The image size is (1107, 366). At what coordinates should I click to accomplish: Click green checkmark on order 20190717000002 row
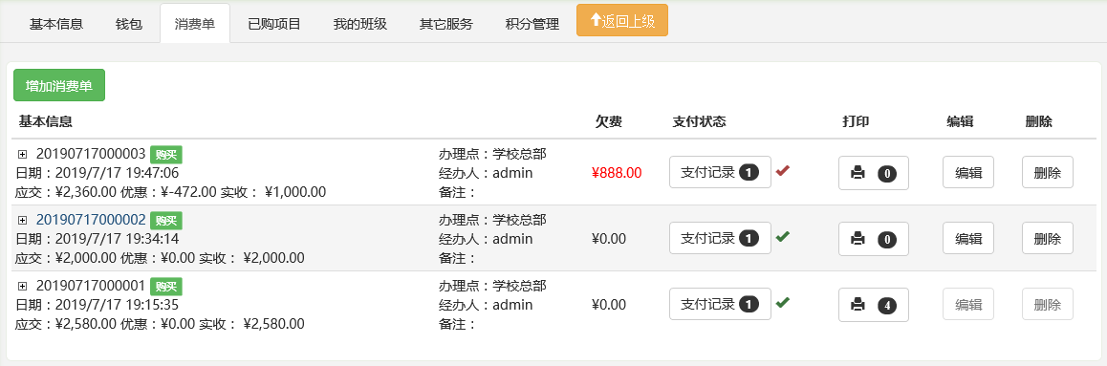coord(782,236)
